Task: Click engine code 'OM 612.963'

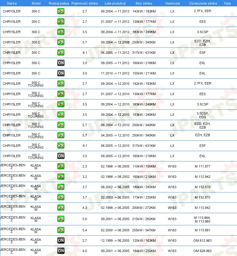Action: point(202,240)
